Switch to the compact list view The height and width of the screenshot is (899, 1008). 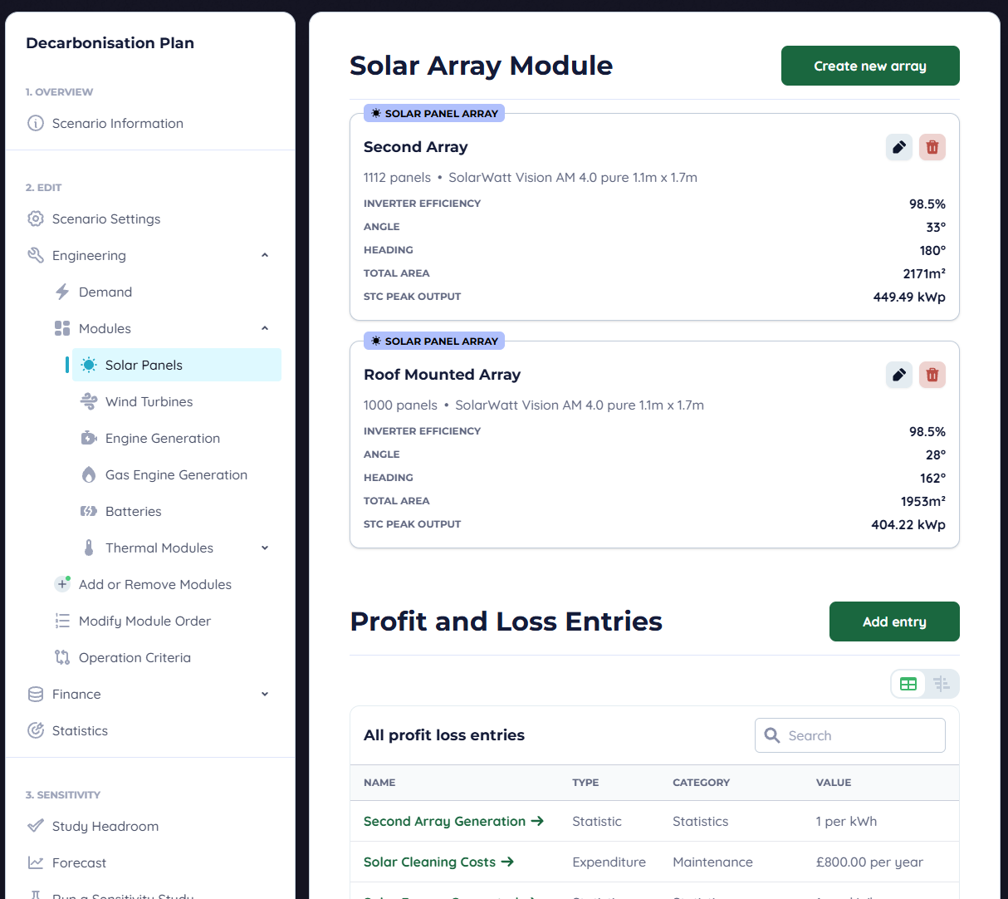click(x=942, y=684)
